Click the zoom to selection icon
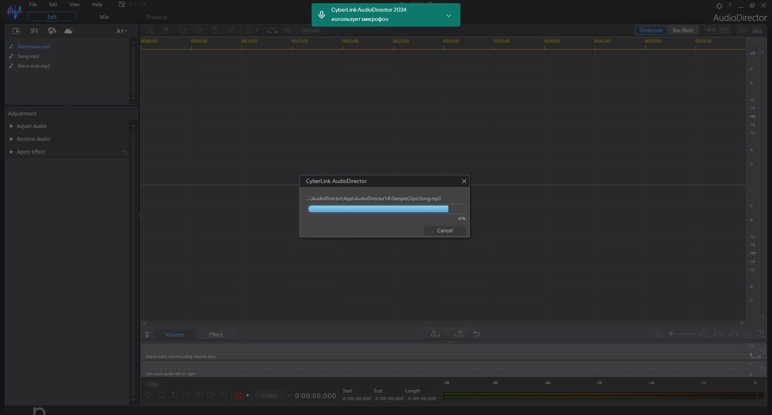772x415 pixels. click(x=761, y=334)
